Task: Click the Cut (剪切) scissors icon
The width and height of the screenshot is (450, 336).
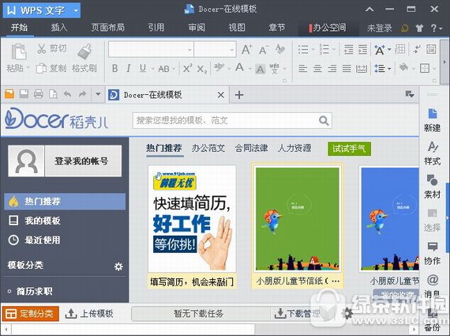Action: point(42,48)
